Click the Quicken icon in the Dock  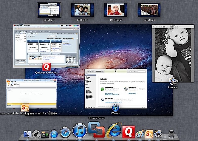point(128,132)
